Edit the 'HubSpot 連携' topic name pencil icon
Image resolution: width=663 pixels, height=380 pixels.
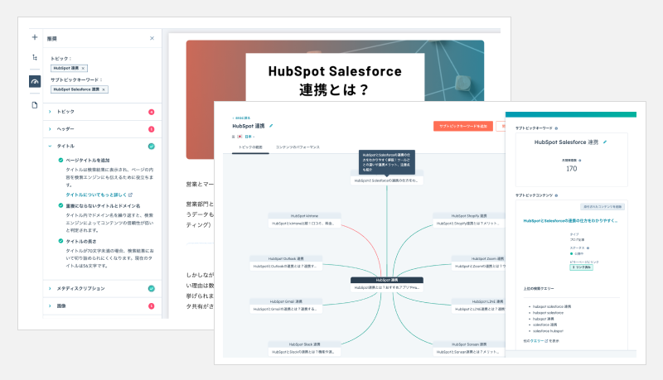tap(271, 125)
